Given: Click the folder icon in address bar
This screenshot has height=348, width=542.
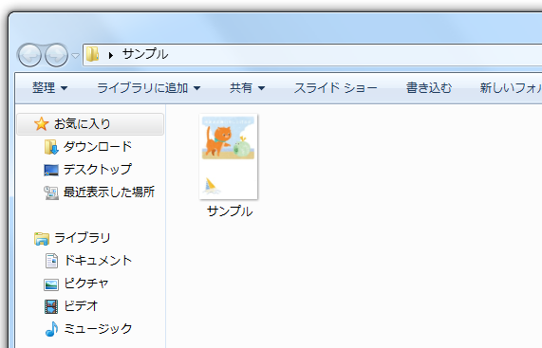Looking at the screenshot, I should coord(93,54).
